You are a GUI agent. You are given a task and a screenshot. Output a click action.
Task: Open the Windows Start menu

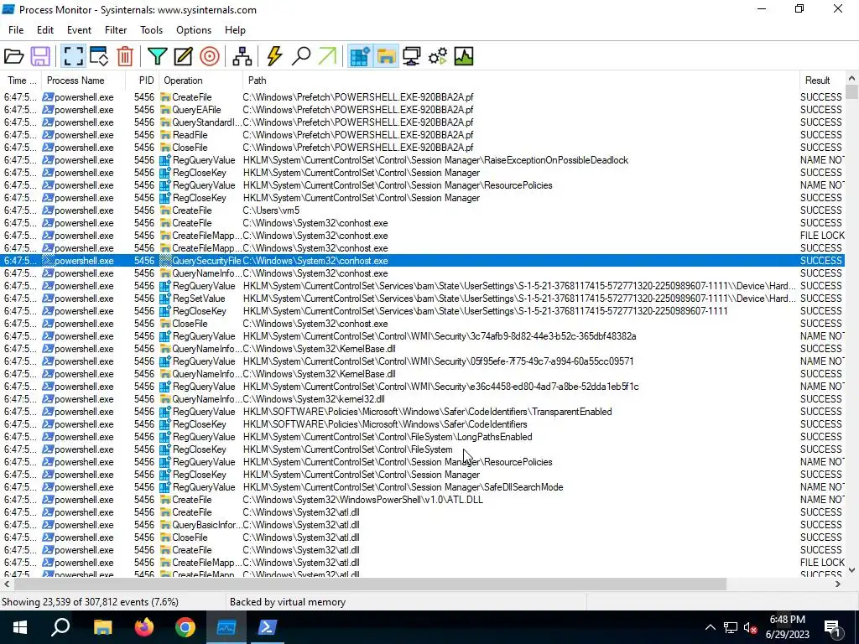pos(20,627)
